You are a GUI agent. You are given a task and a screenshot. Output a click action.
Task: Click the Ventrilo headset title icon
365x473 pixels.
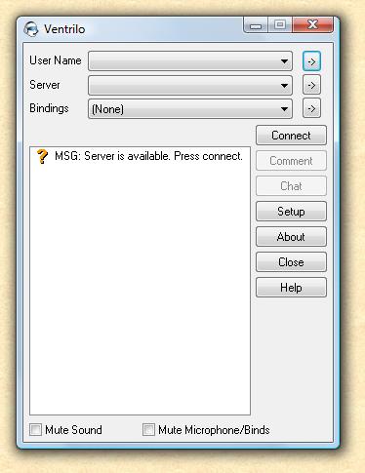point(31,29)
